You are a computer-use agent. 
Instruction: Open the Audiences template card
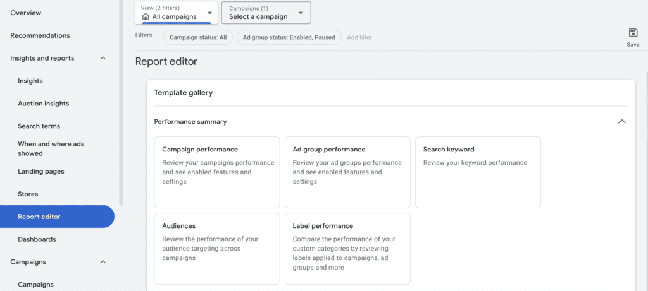pos(216,248)
